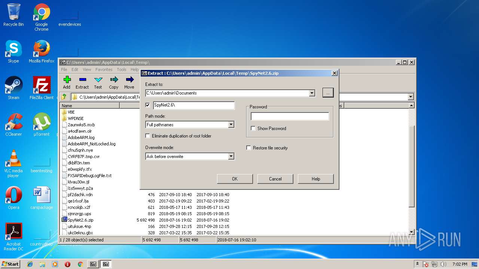Viewport: 479px width, 269px height.
Task: Uncheck the SpyNet2.6\ subfolder checkbox
Action: (147, 105)
